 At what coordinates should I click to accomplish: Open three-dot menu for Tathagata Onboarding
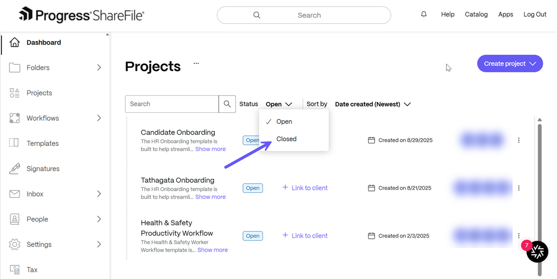519,188
